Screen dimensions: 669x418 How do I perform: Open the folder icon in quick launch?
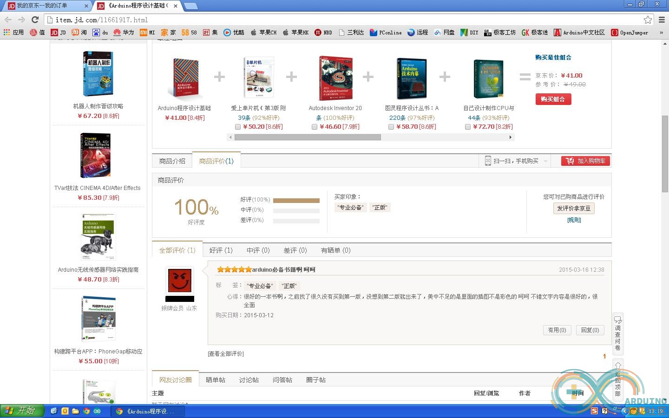(75, 411)
